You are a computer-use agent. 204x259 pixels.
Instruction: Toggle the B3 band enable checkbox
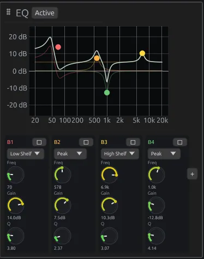point(133,142)
